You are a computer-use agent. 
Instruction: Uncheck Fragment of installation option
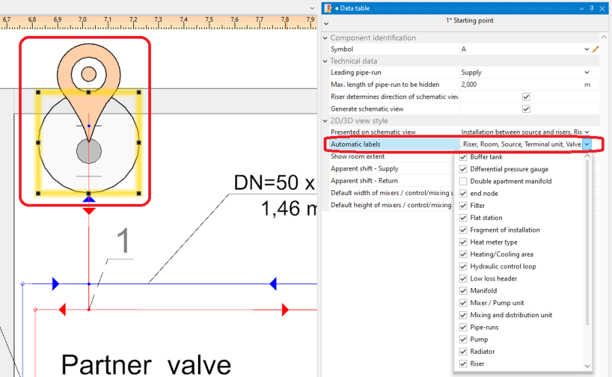click(x=463, y=230)
